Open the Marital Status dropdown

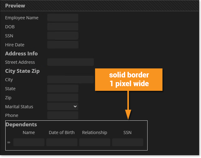click(63, 106)
